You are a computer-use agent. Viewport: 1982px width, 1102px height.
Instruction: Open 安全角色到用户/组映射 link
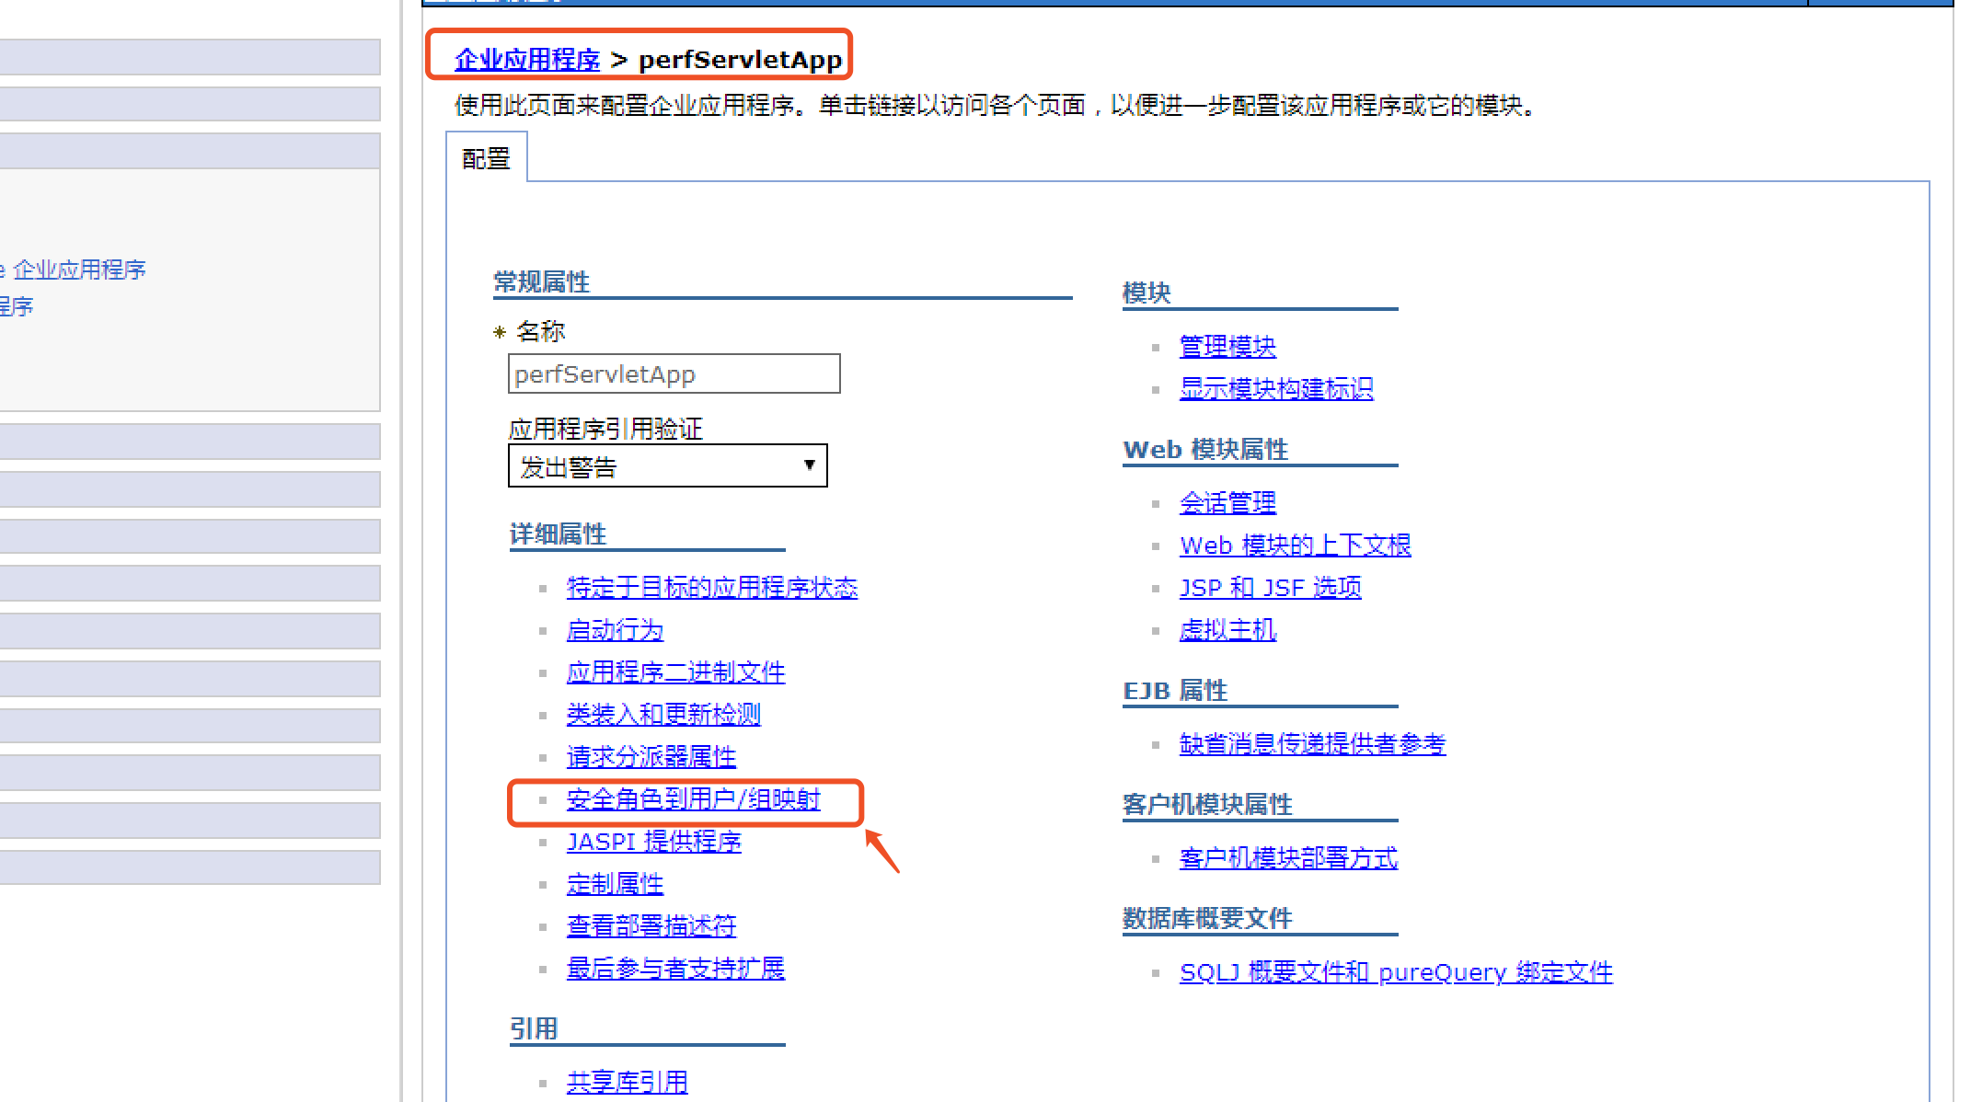click(x=693, y=799)
